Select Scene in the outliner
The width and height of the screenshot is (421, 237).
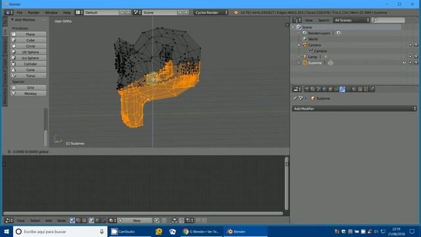[307, 27]
